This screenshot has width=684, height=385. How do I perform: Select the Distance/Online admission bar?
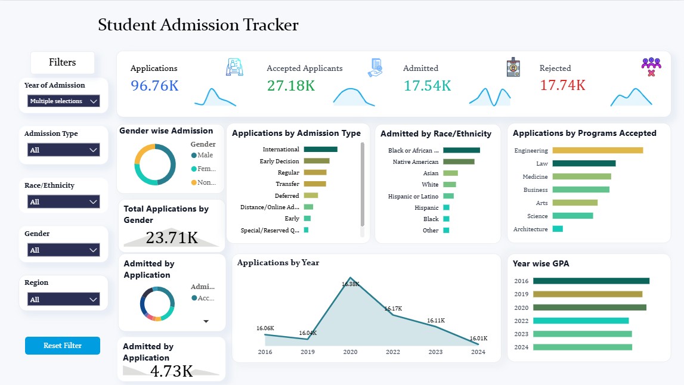click(308, 207)
